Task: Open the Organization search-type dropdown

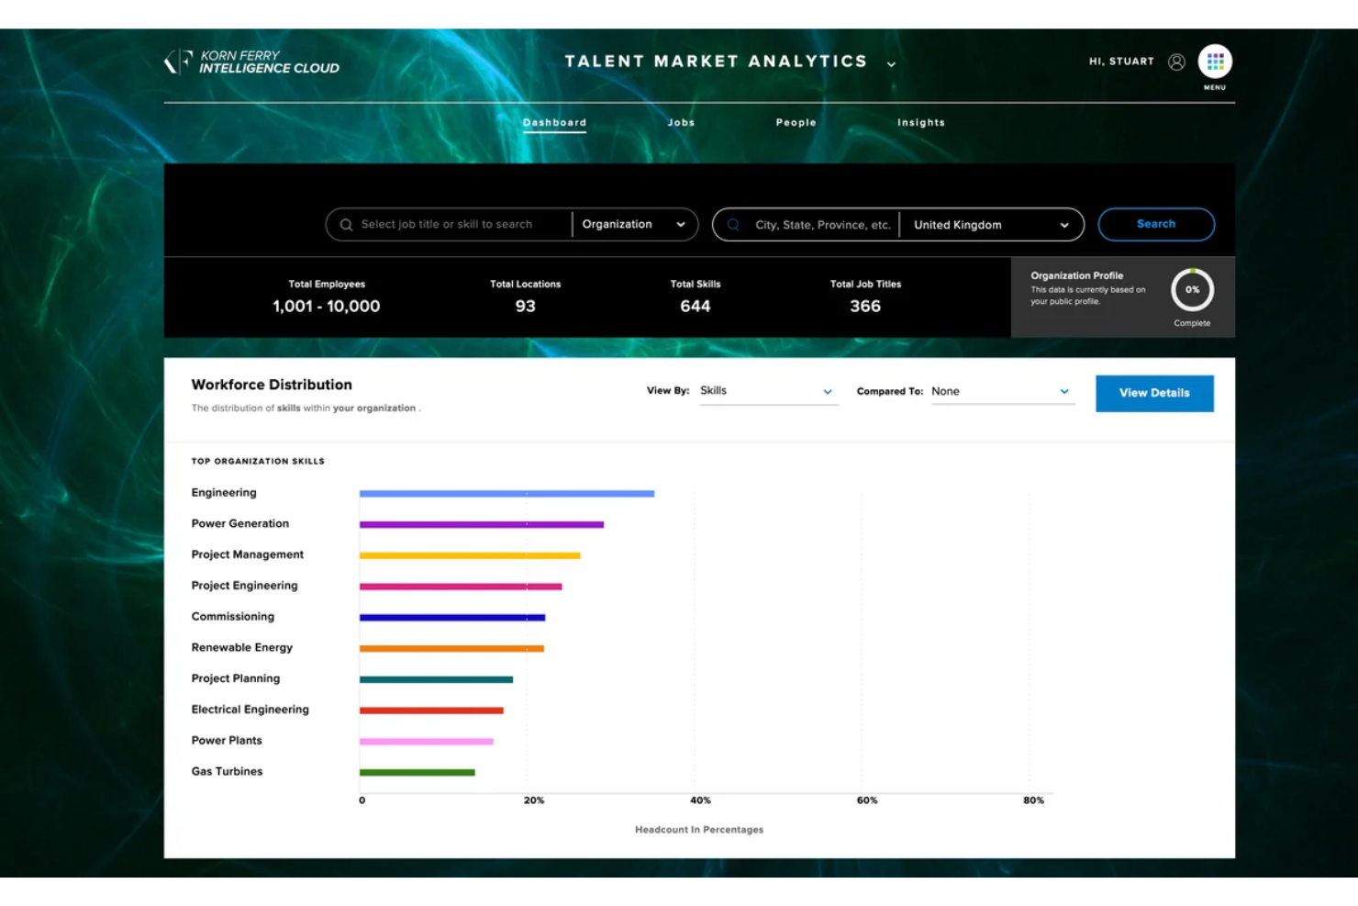Action: click(x=633, y=224)
